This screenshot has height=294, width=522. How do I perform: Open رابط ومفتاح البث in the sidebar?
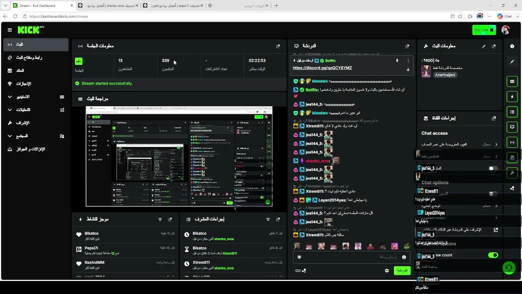pyautogui.click(x=36, y=58)
